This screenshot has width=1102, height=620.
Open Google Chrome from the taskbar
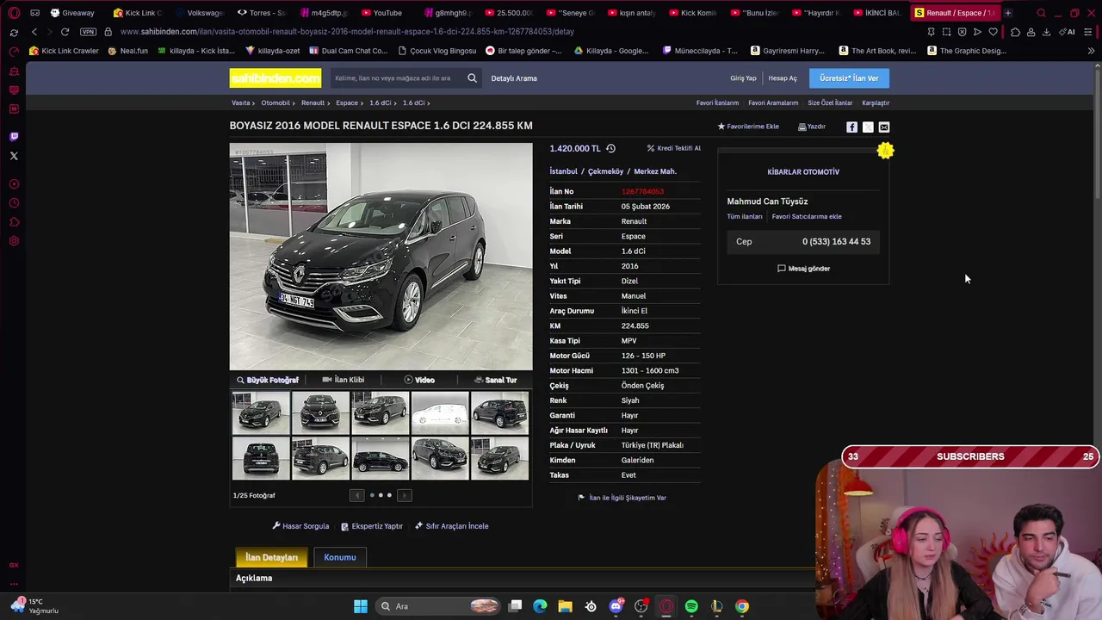click(742, 606)
